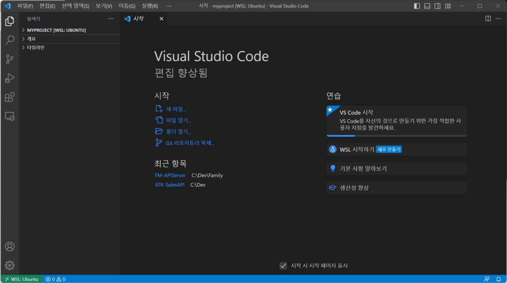Open the errors and warnings status item

click(55, 279)
